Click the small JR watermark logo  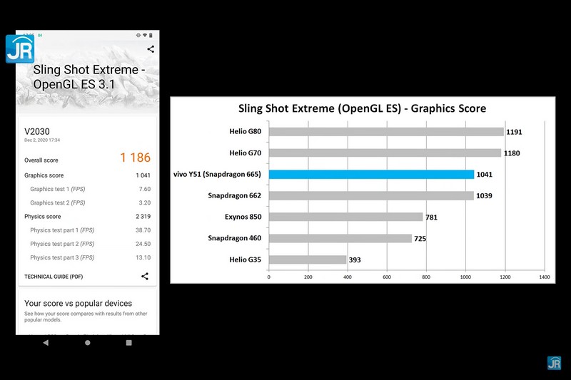(554, 363)
